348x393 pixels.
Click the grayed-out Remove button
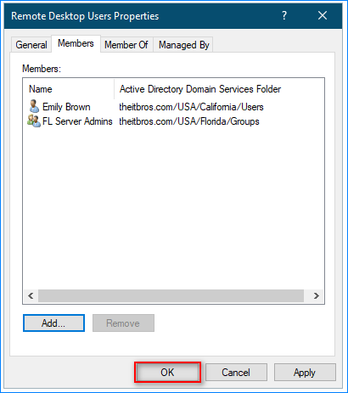click(123, 323)
